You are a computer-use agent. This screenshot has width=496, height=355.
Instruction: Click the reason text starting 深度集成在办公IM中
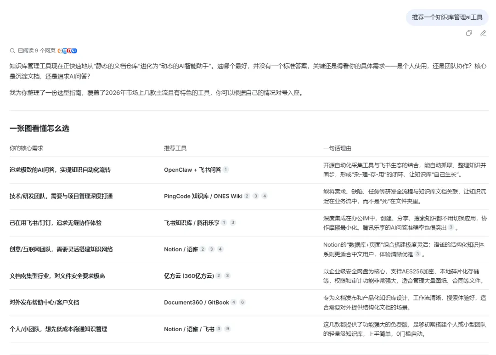click(405, 223)
